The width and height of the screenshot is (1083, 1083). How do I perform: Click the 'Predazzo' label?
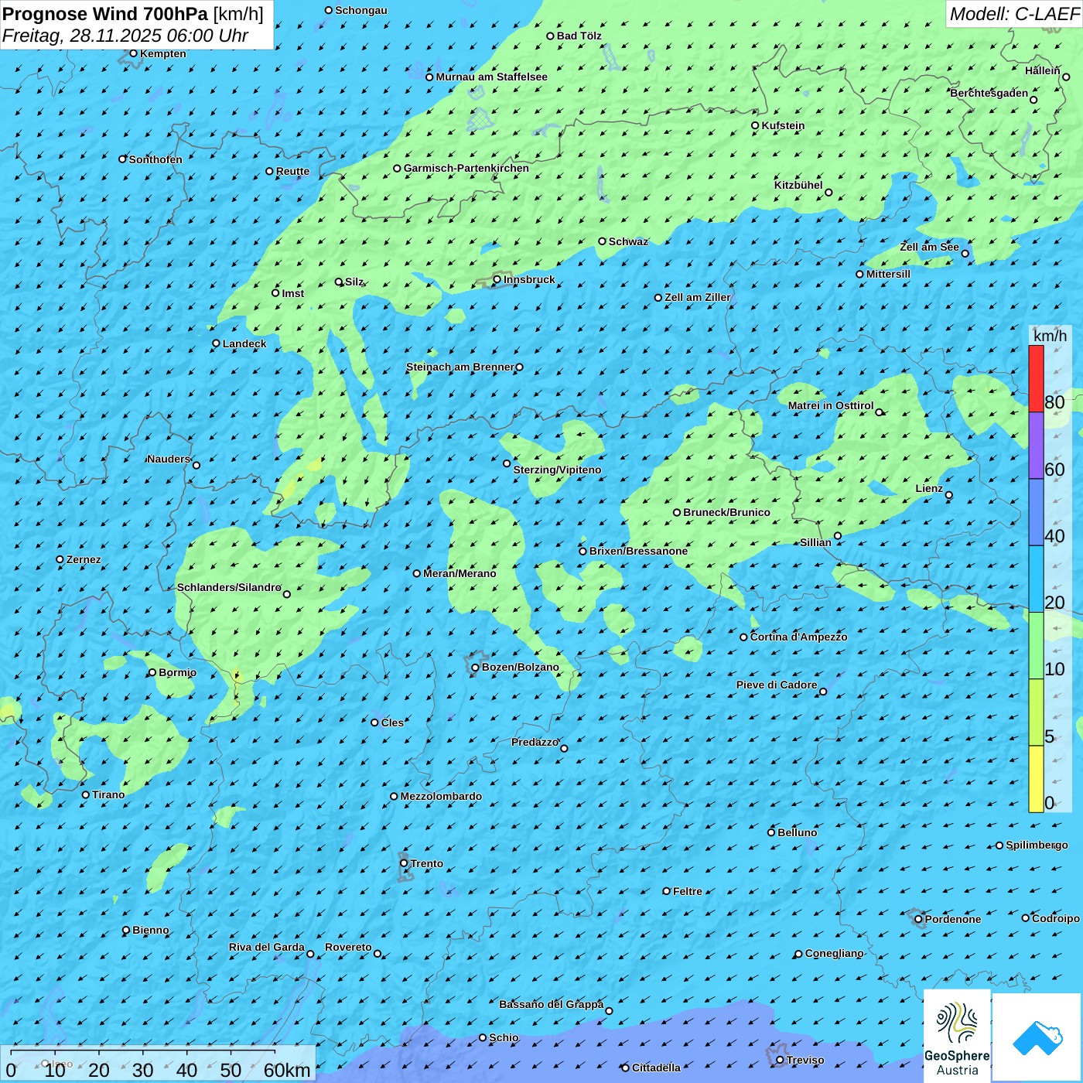[535, 742]
